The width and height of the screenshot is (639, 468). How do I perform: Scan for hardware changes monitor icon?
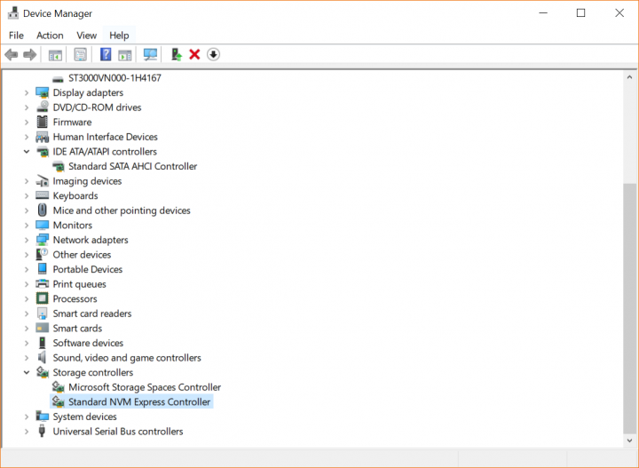[x=150, y=55]
